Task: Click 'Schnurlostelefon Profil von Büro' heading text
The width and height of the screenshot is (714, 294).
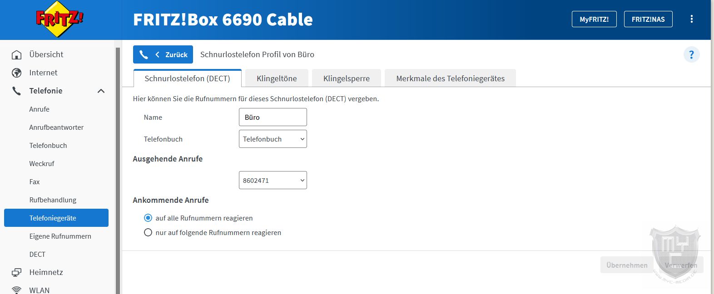Action: [257, 54]
